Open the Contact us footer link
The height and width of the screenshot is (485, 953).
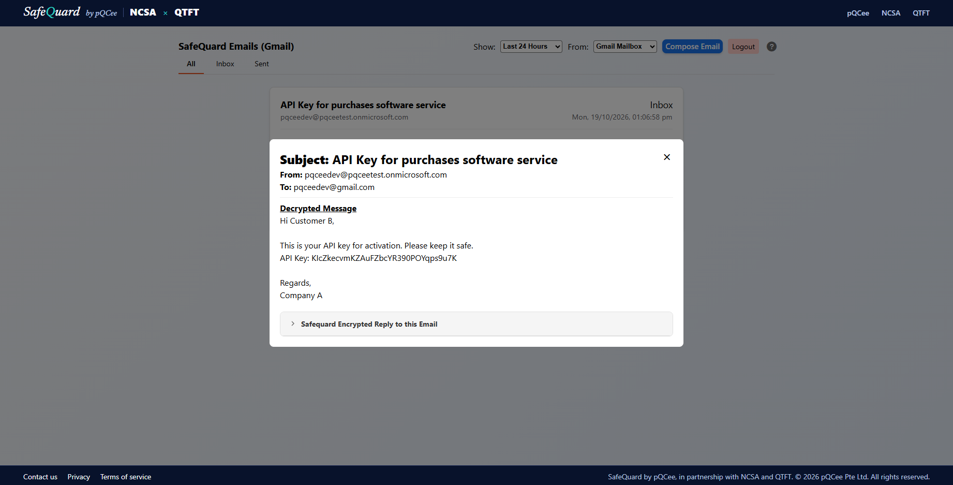(x=40, y=477)
